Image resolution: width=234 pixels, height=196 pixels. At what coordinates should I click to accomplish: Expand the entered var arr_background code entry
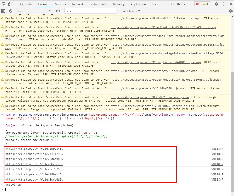click(x=3, y=115)
